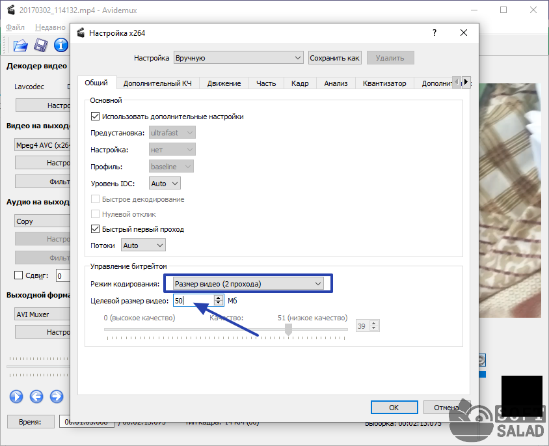Click the Save video floppy disk icon
Viewport: 549px width, 446px height.
40,45
